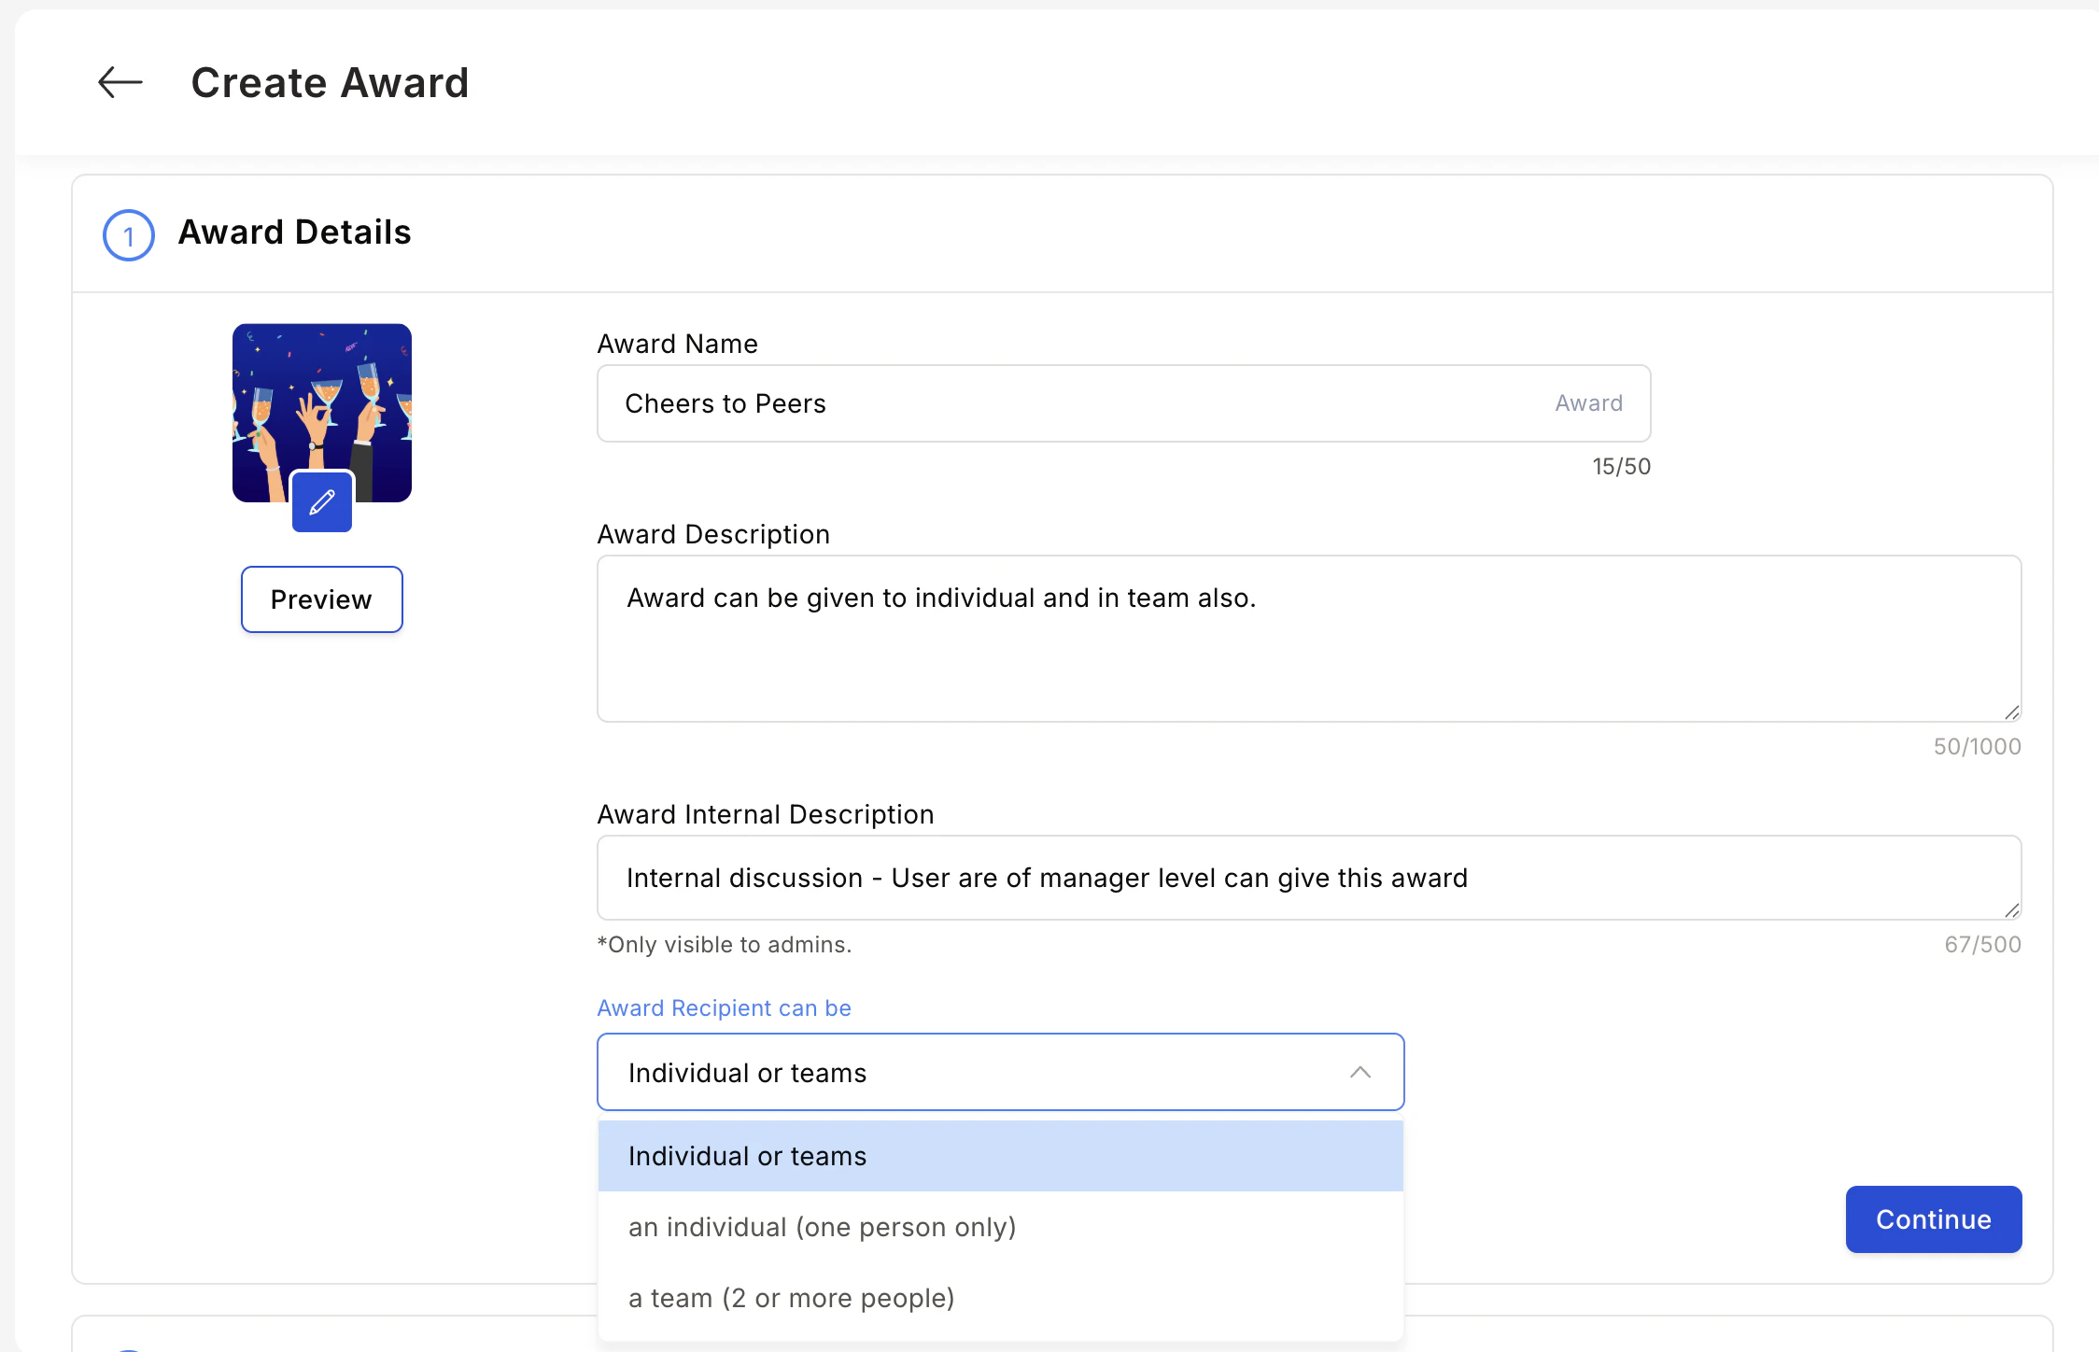Viewport: 2099px width, 1352px height.
Task: Click the 'Award Internal Description' label
Action: 766,814
